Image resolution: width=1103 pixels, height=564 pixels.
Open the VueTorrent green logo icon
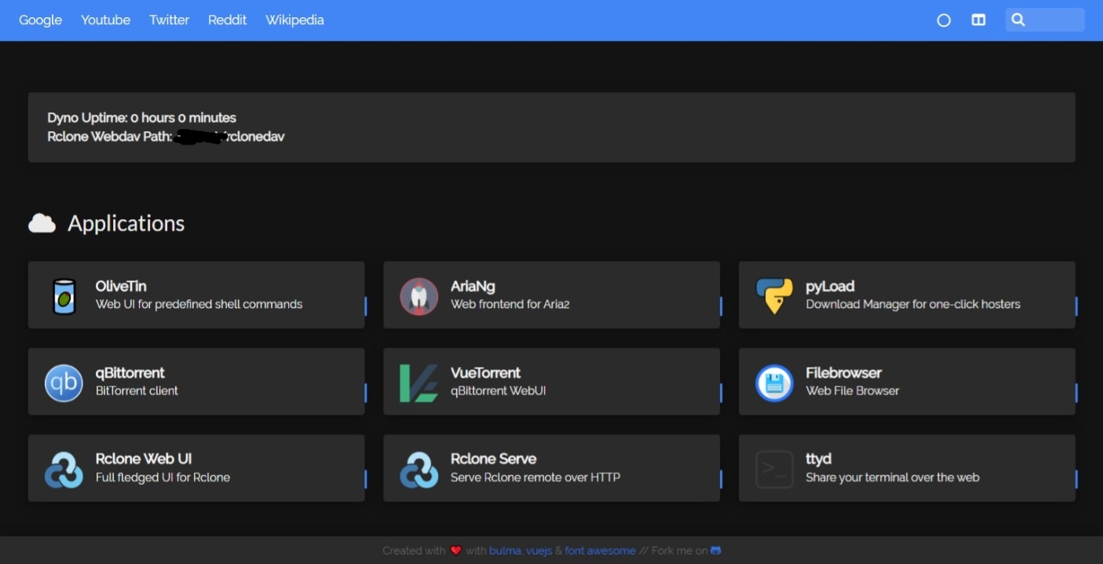coord(418,383)
